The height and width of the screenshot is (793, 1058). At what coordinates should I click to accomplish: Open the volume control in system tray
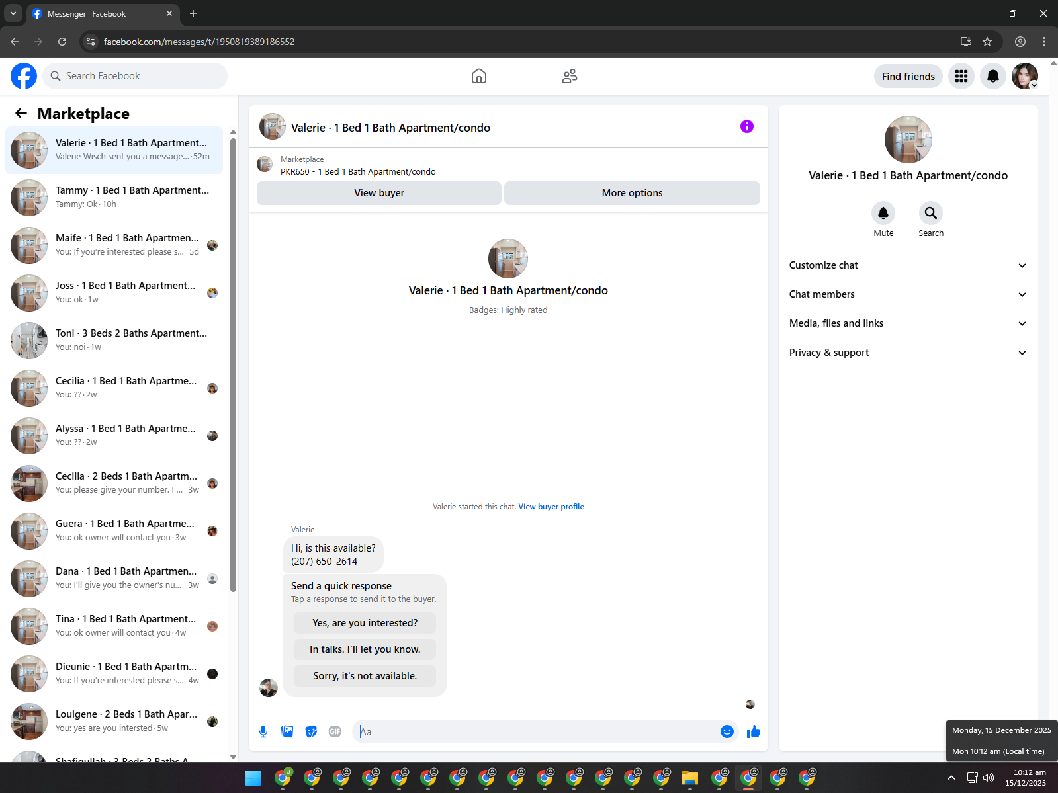click(x=989, y=778)
